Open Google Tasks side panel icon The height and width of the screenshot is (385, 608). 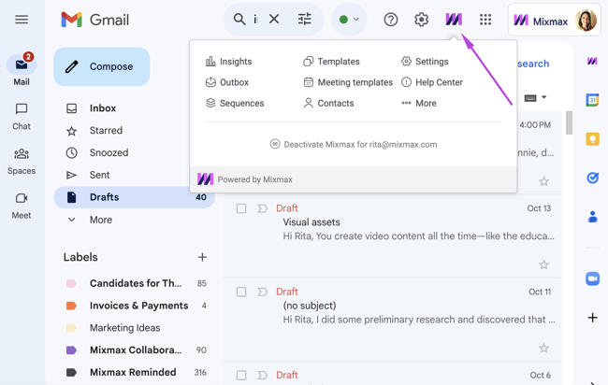tap(592, 178)
